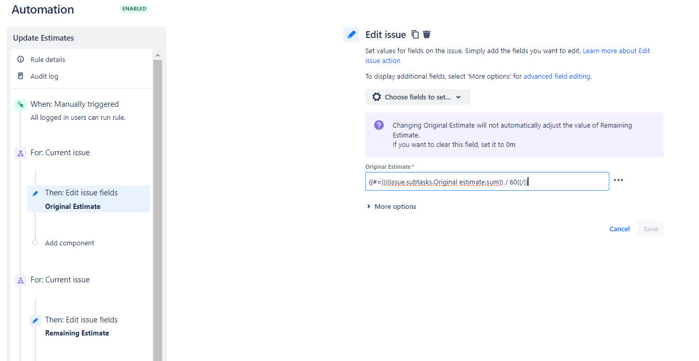Click the pencil icon on Remaining Estimate step
The image size is (699, 361).
tap(35, 320)
